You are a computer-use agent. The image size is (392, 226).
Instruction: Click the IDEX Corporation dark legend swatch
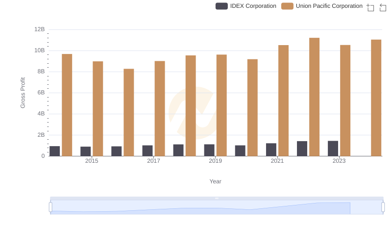click(221, 6)
